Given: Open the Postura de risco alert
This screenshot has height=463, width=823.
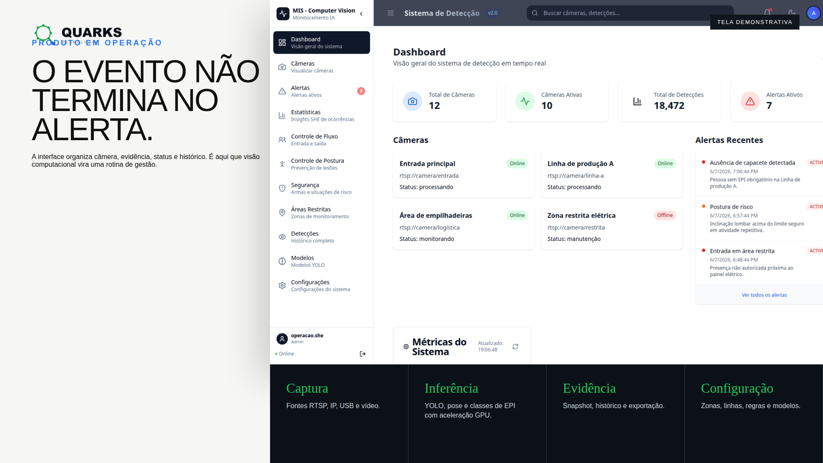Looking at the screenshot, I should point(759,218).
